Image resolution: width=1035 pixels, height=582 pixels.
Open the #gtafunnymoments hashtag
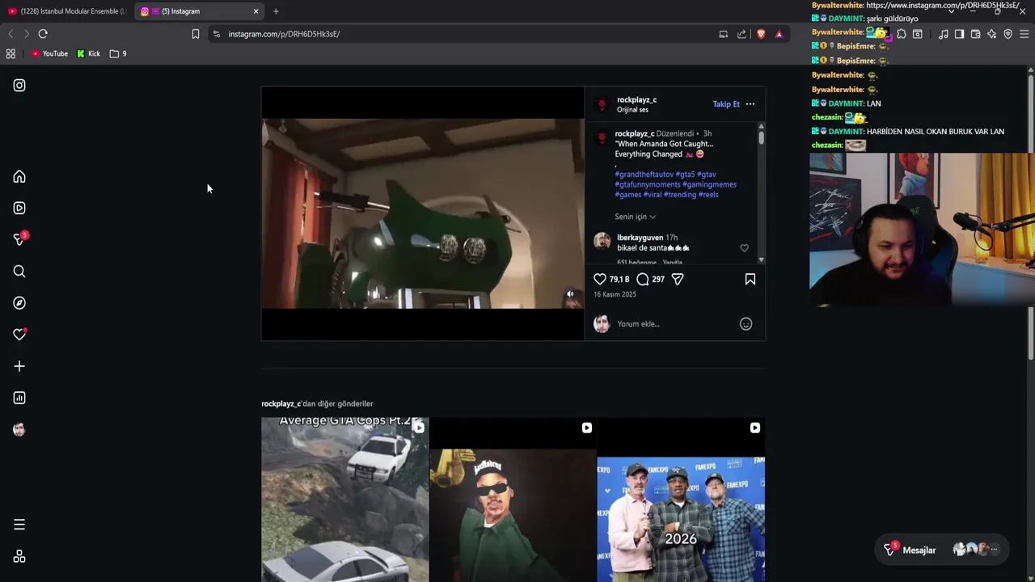point(648,184)
